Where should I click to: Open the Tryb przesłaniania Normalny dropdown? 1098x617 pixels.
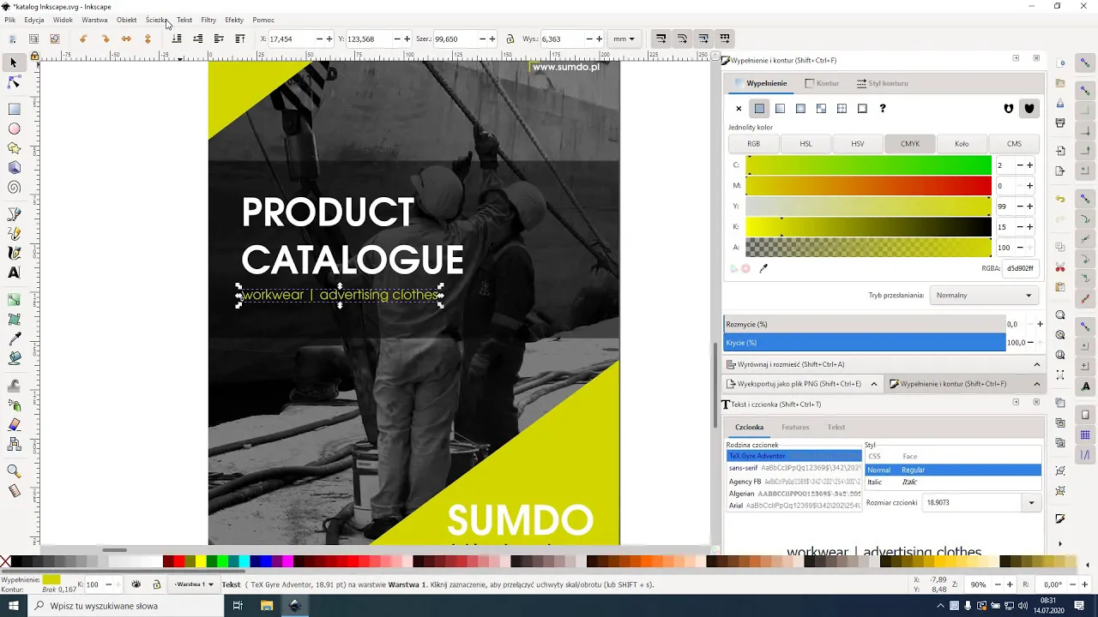coord(984,296)
